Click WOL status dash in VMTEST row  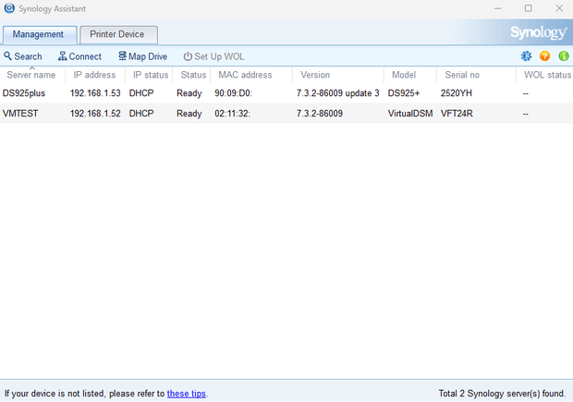pos(526,114)
